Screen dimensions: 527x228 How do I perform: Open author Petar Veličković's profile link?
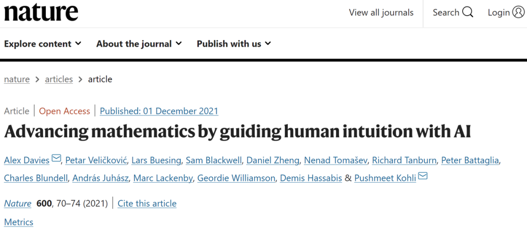click(x=96, y=160)
